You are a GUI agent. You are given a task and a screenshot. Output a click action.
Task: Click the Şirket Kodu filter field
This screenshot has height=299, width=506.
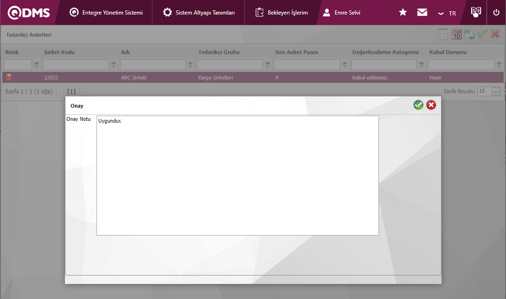pos(76,65)
